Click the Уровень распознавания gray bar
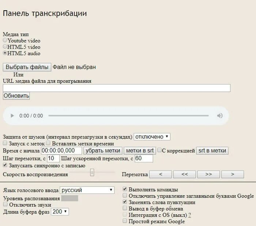Screen dimensions: 256x226 70,198
